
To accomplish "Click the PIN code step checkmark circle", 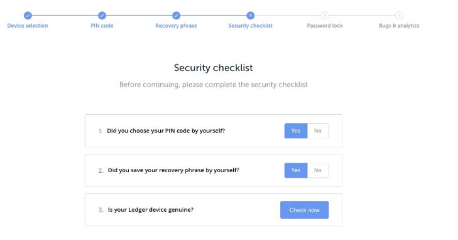I will (102, 16).
